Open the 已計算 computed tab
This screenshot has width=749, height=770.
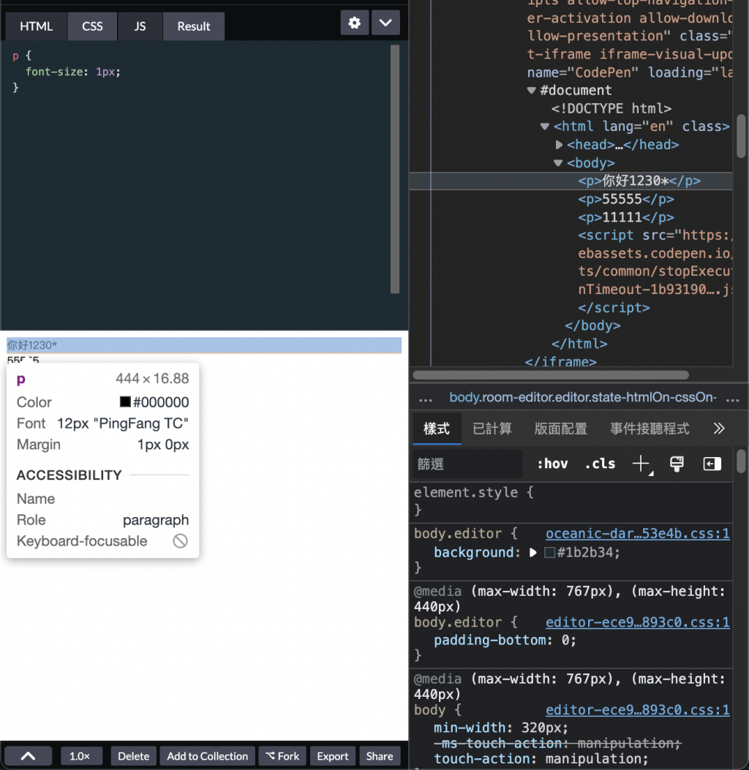click(x=492, y=429)
